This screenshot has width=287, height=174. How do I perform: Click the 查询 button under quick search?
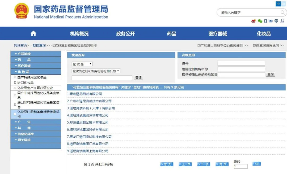coord(138,78)
